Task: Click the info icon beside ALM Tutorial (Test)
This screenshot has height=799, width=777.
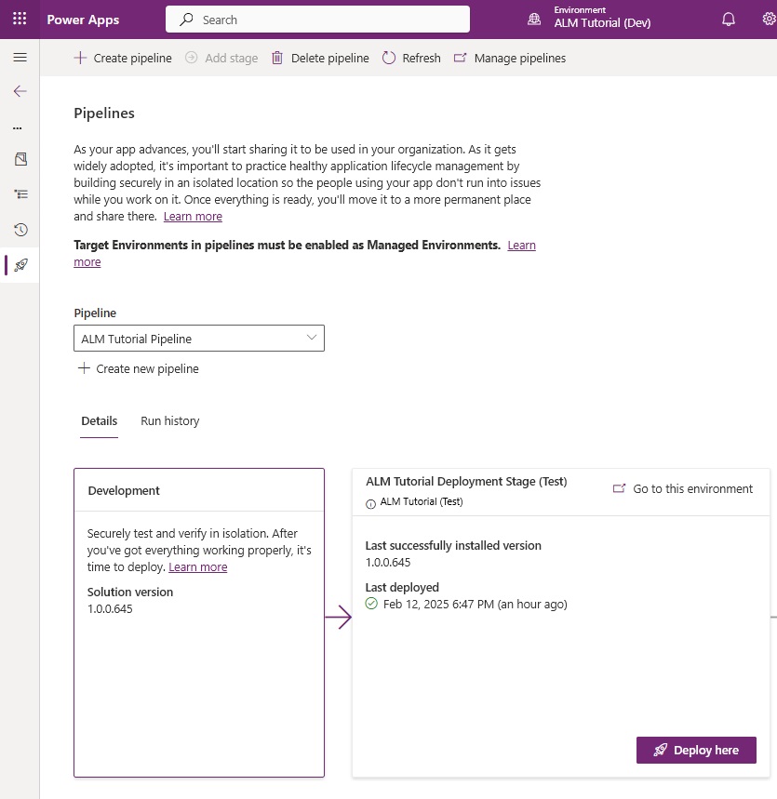Action: (370, 504)
